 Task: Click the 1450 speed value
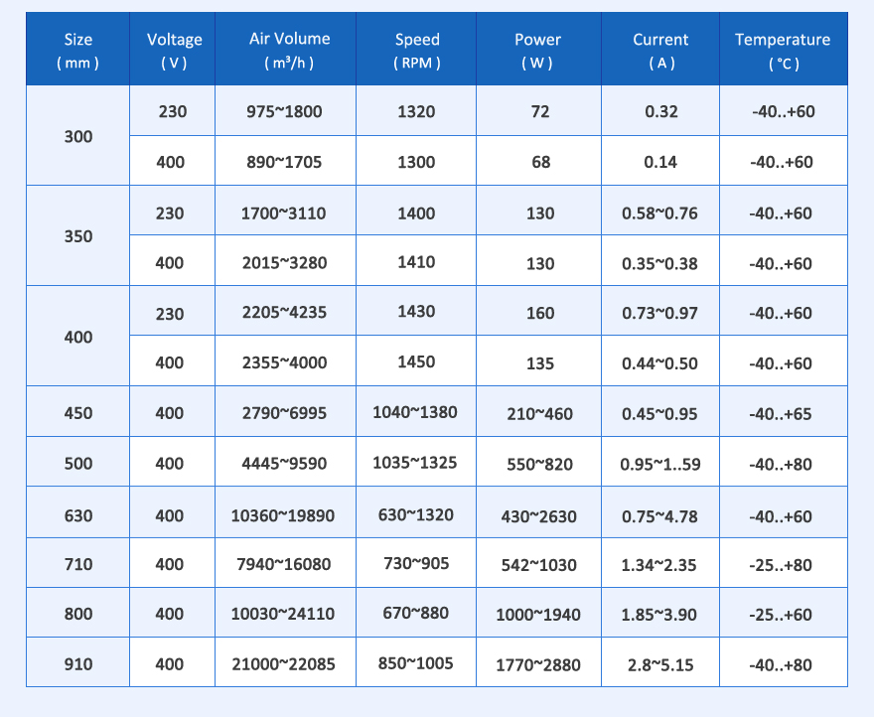pyautogui.click(x=416, y=362)
